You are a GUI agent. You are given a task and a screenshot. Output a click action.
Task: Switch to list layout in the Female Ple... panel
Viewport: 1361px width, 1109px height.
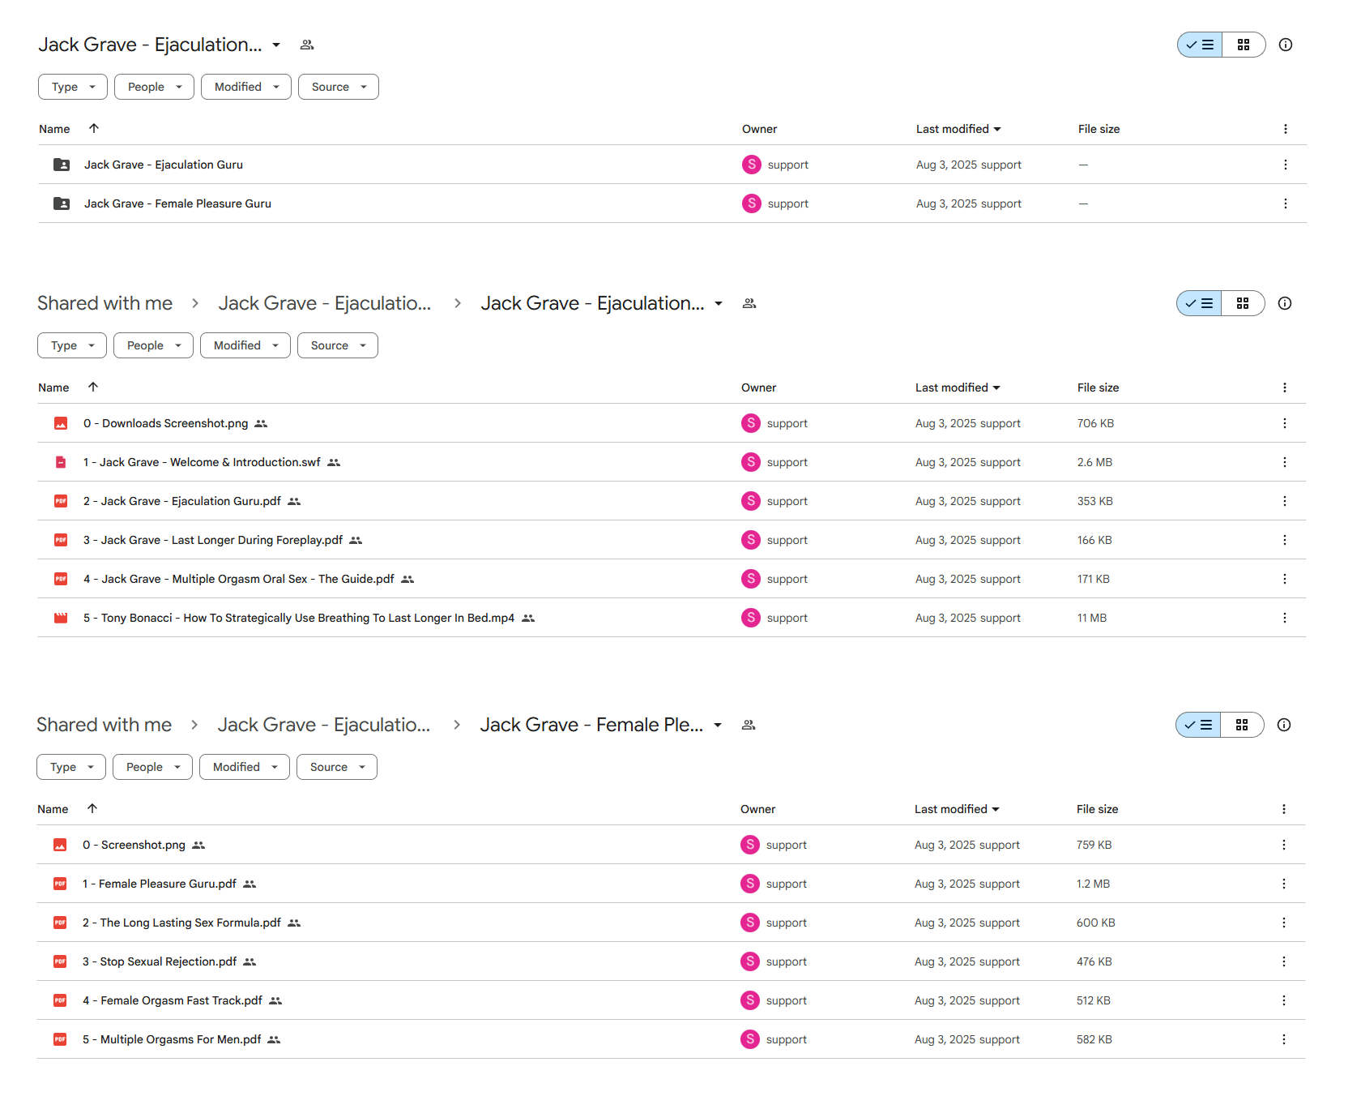(x=1198, y=725)
